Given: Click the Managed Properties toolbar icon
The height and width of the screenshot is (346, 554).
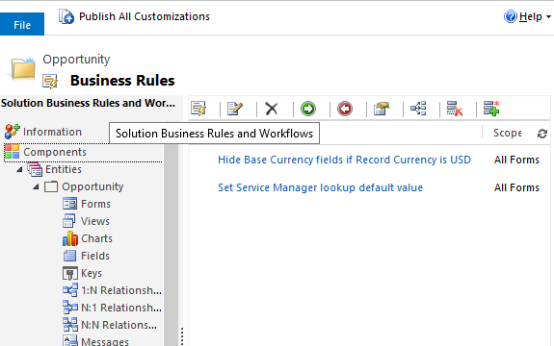Looking at the screenshot, I should click(382, 109).
